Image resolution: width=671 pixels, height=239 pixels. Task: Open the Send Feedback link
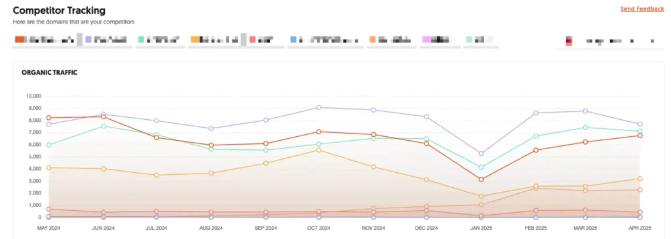coord(642,9)
